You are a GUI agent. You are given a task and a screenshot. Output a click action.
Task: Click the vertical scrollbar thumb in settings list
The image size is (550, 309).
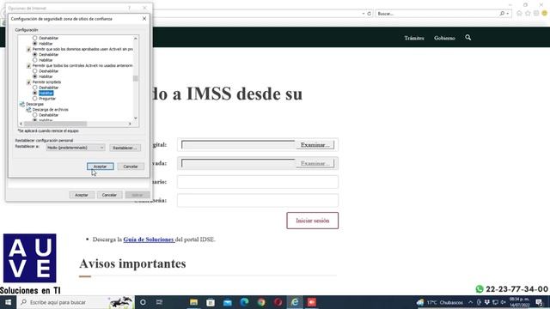coord(136,78)
